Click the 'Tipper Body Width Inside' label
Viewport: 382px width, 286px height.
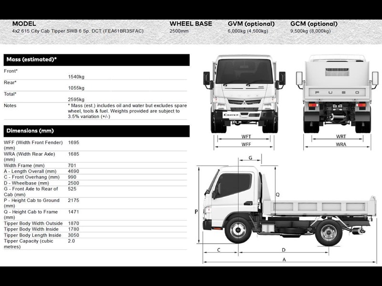(31, 229)
